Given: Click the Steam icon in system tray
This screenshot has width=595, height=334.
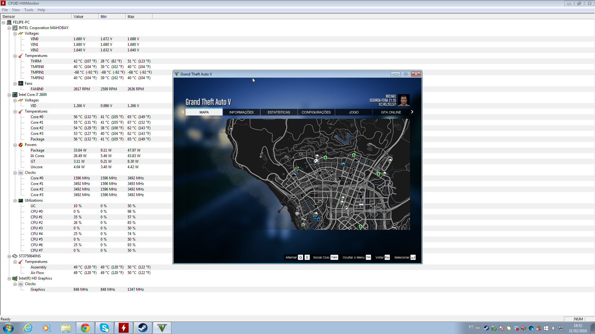Looking at the screenshot, I should coord(487,328).
